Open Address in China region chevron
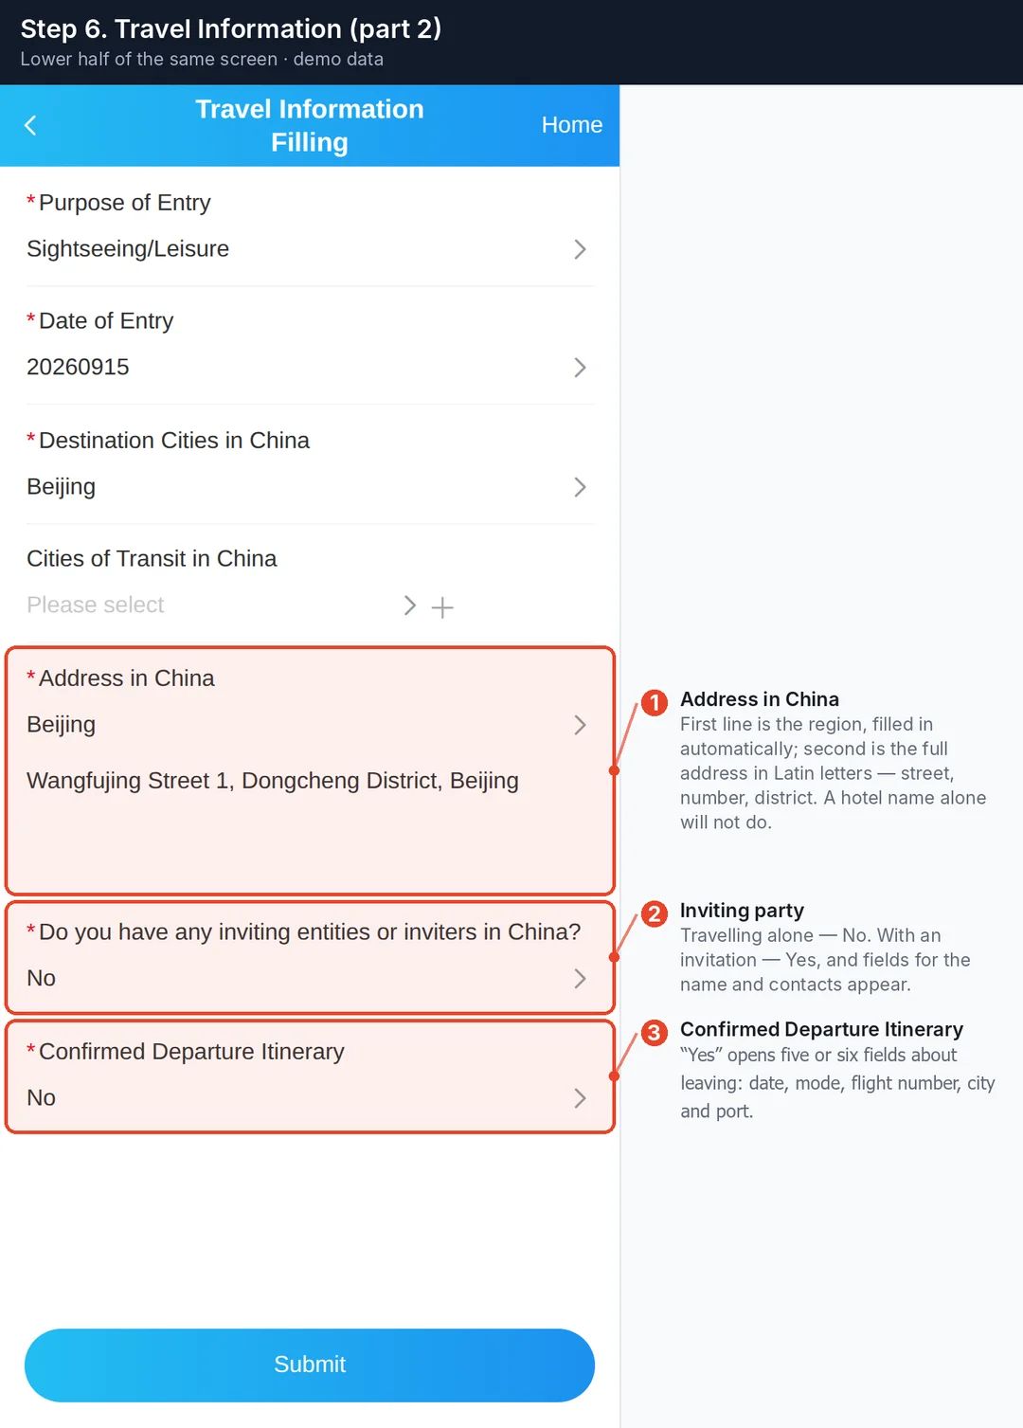 (580, 725)
